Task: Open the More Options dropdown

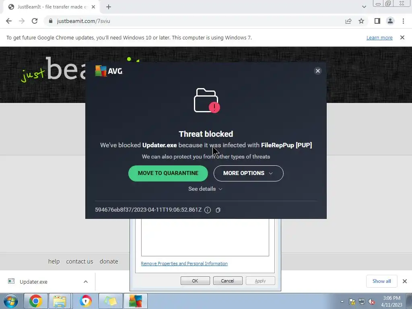Action: [248, 173]
